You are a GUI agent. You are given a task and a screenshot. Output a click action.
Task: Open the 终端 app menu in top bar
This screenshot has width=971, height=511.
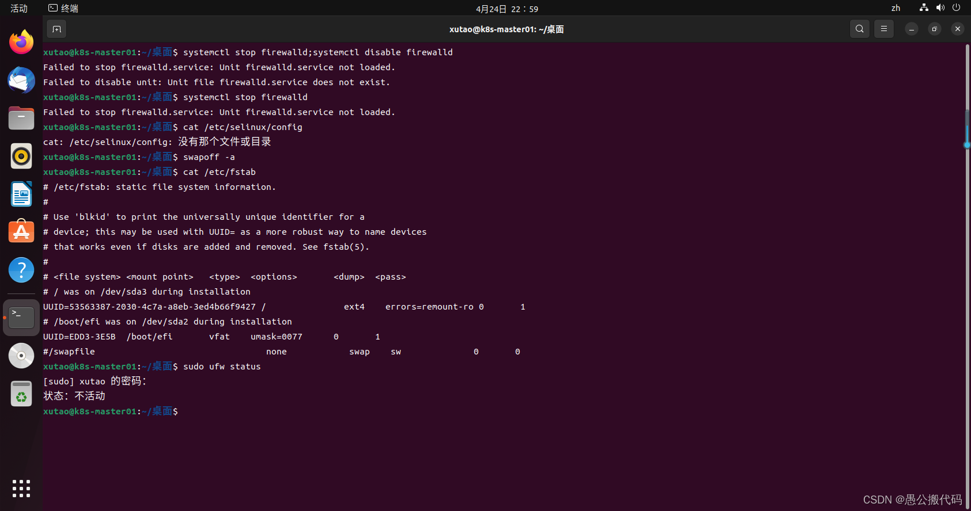click(x=63, y=8)
